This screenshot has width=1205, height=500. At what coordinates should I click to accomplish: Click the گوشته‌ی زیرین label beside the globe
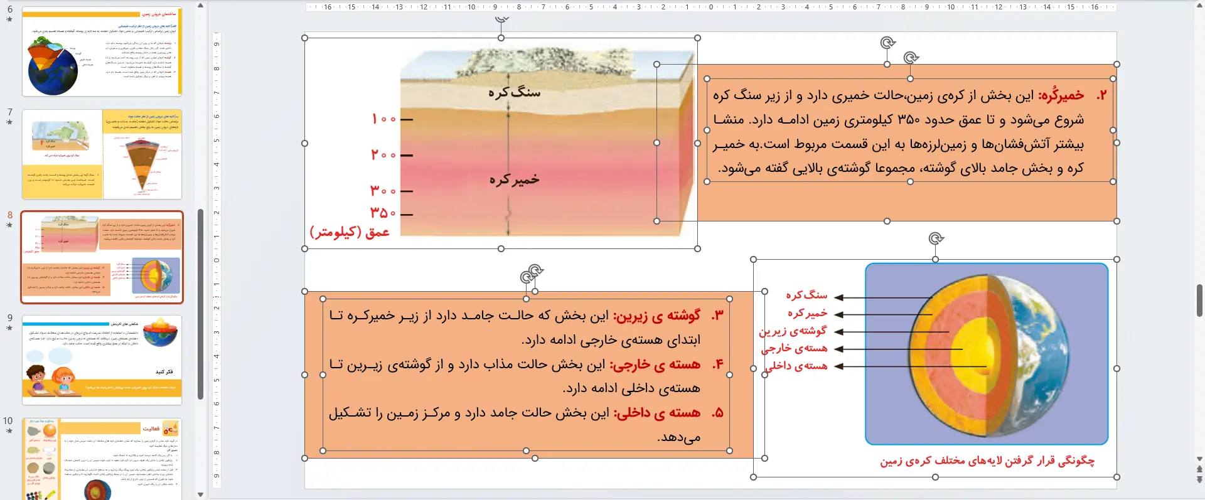(793, 331)
